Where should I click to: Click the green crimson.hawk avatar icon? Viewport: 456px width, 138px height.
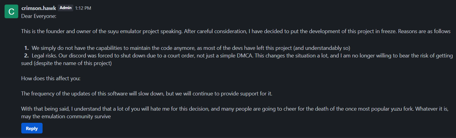click(x=11, y=12)
